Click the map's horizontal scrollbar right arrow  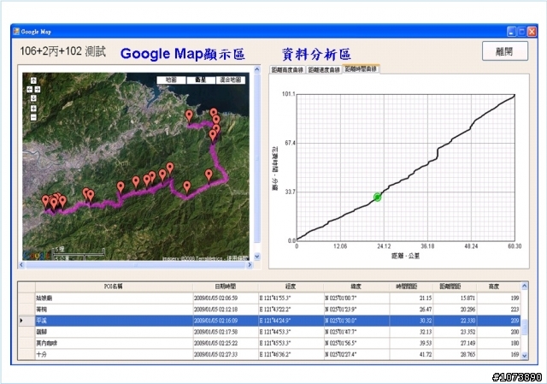click(250, 265)
